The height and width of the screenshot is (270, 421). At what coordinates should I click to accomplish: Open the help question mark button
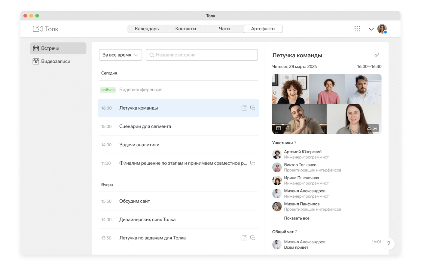tap(388, 244)
